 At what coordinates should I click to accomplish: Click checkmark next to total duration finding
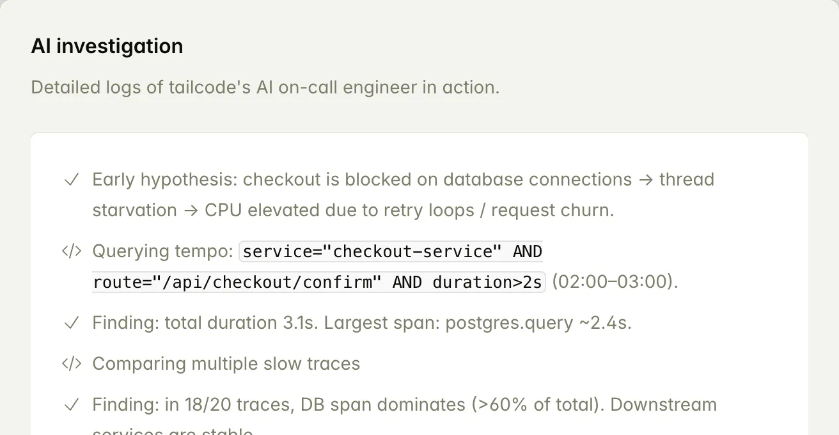(x=71, y=323)
